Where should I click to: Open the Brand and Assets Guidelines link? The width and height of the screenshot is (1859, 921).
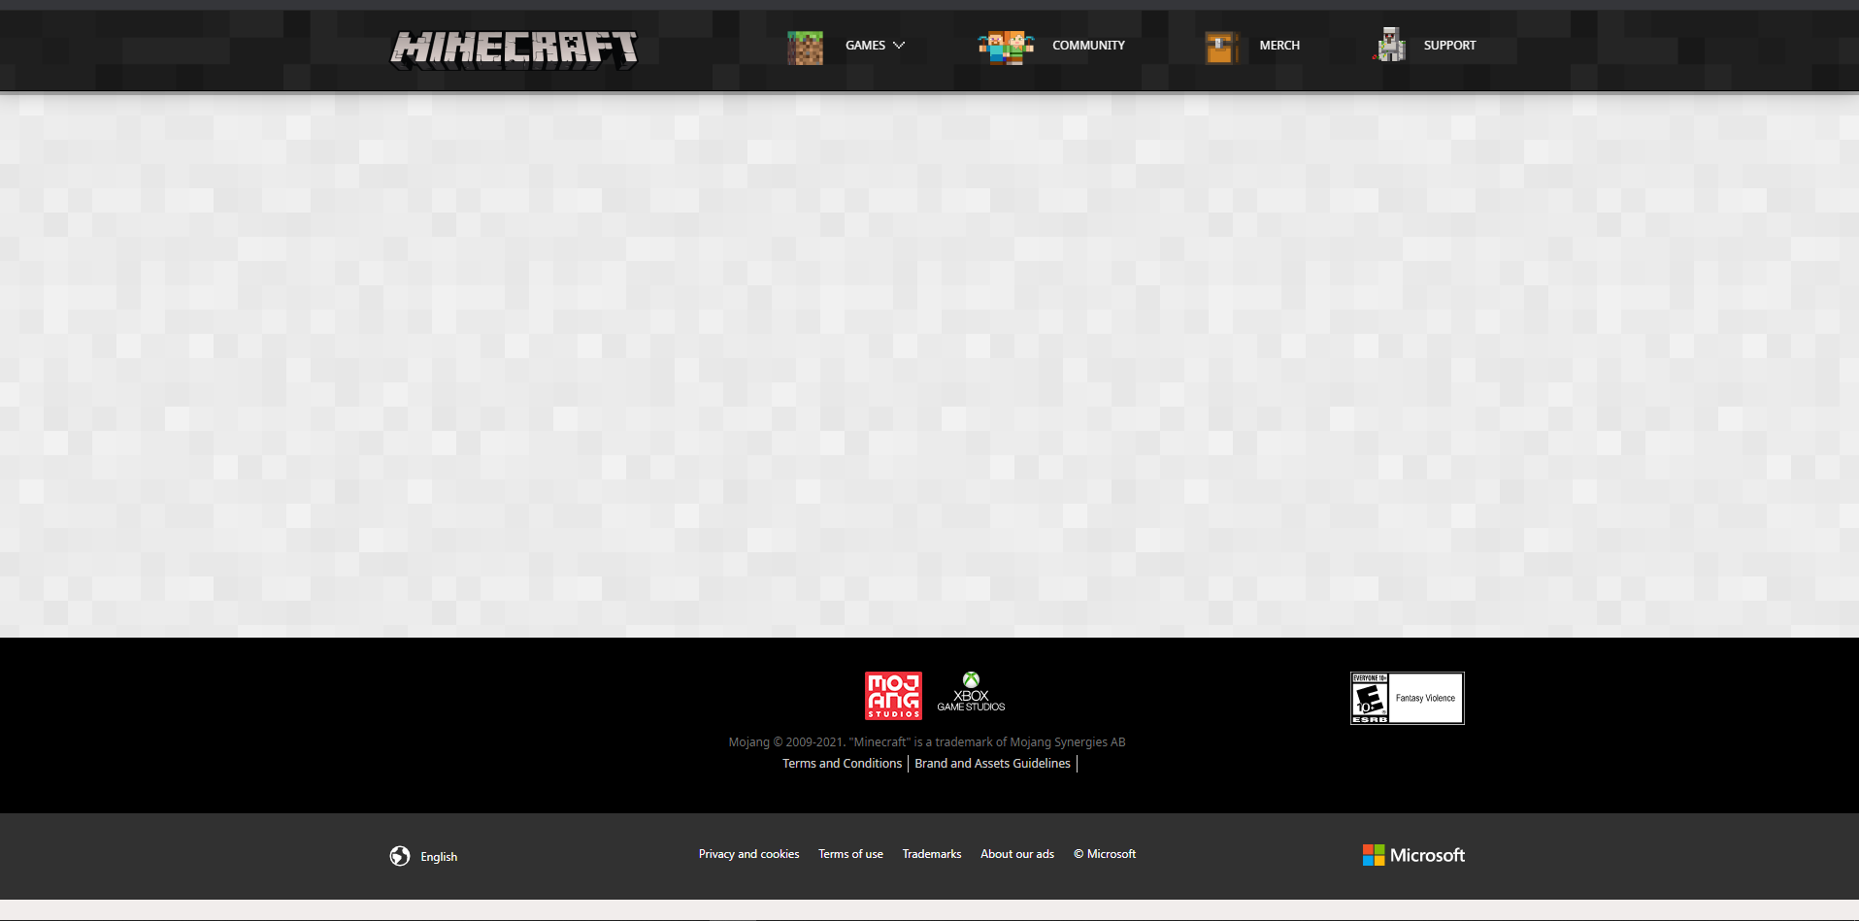992,764
